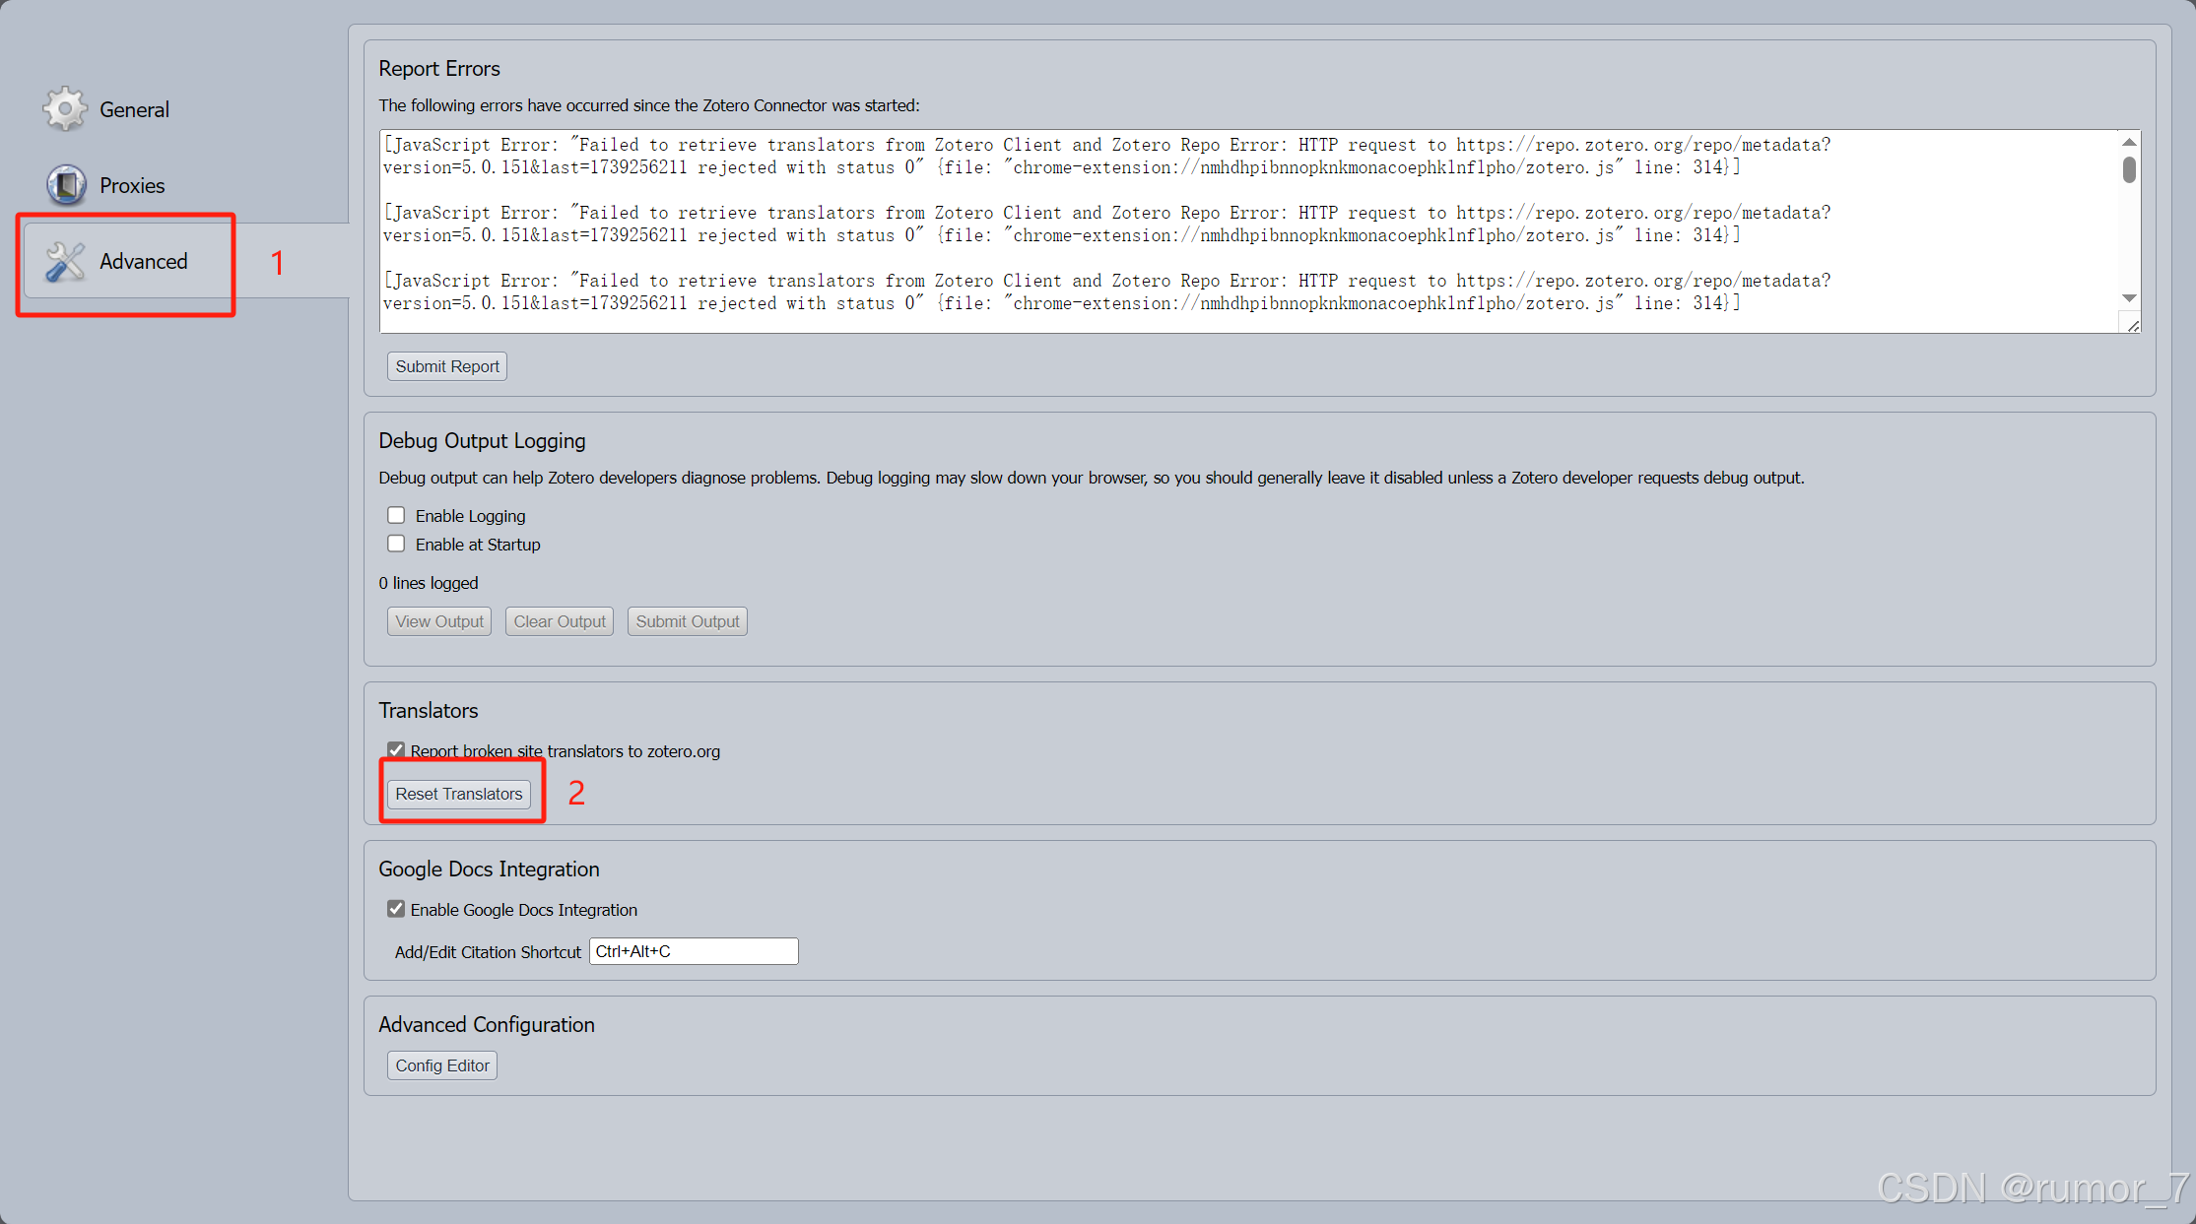Click the error textarea resize handle
Image resolution: width=2196 pixels, height=1224 pixels.
pyautogui.click(x=2132, y=326)
